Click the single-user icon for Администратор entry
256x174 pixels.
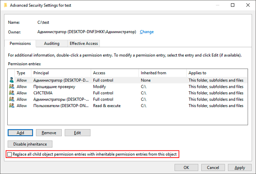(12, 80)
